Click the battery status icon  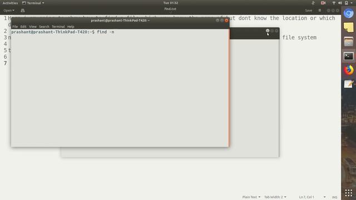pos(347,3)
